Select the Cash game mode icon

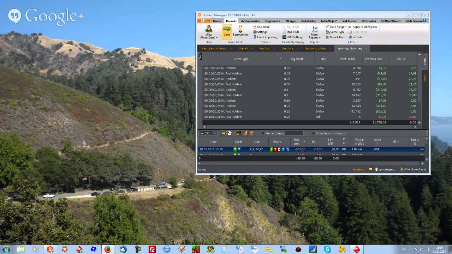pyautogui.click(x=227, y=31)
